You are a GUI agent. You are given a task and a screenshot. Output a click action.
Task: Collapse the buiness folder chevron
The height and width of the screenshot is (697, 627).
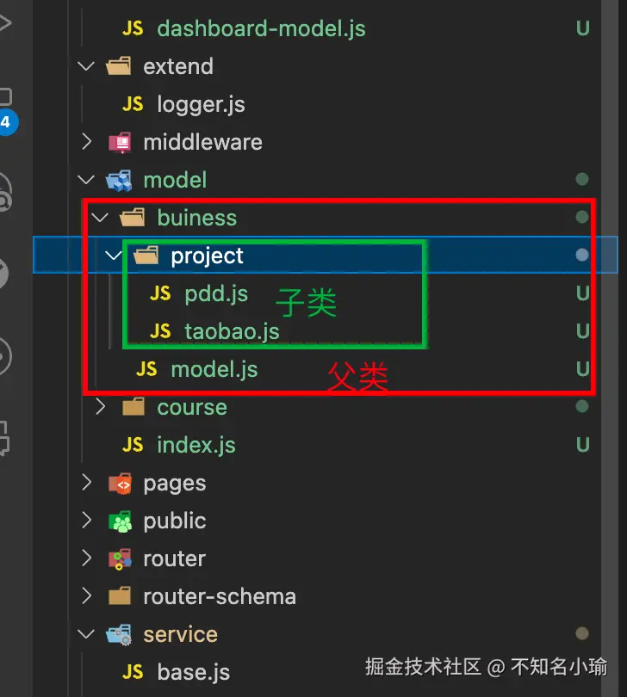pyautogui.click(x=100, y=218)
